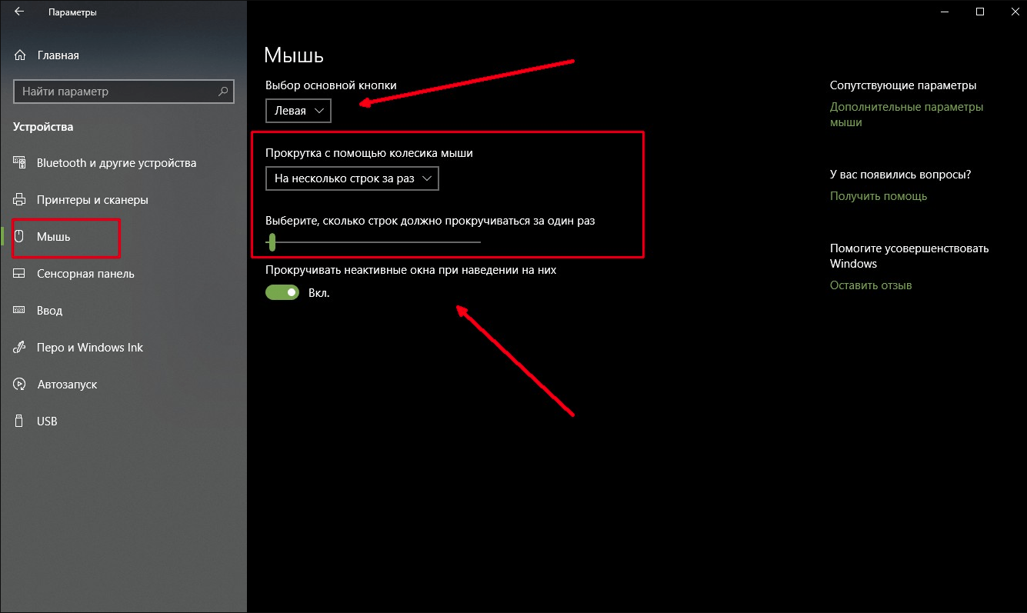Open the Левая primary button dropdown
Viewport: 1027px width, 613px height.
[x=298, y=111]
